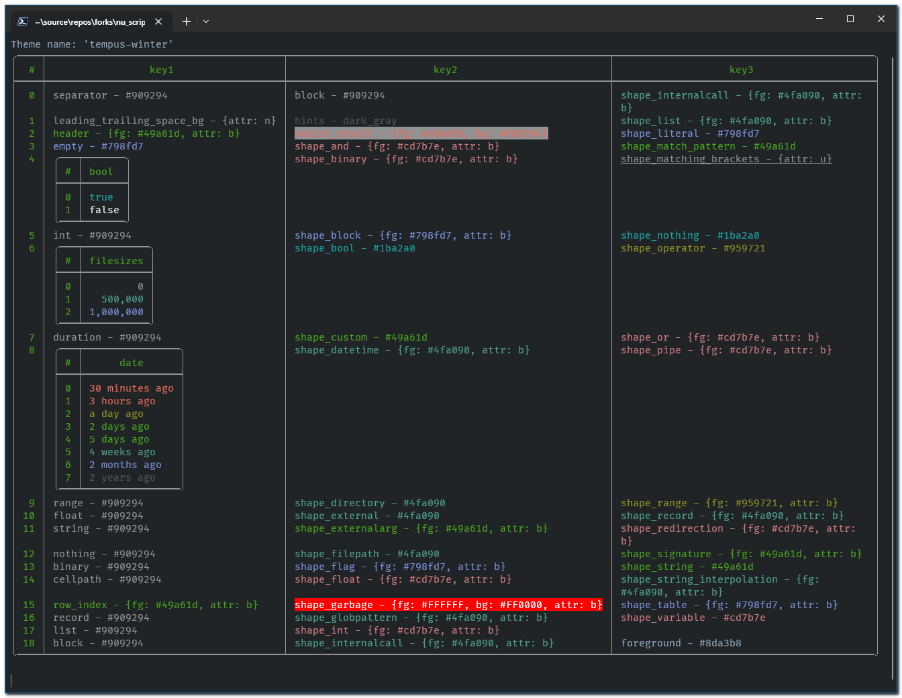Click '2 years ago' date row
Screen dimensions: 902x698
tap(123, 477)
